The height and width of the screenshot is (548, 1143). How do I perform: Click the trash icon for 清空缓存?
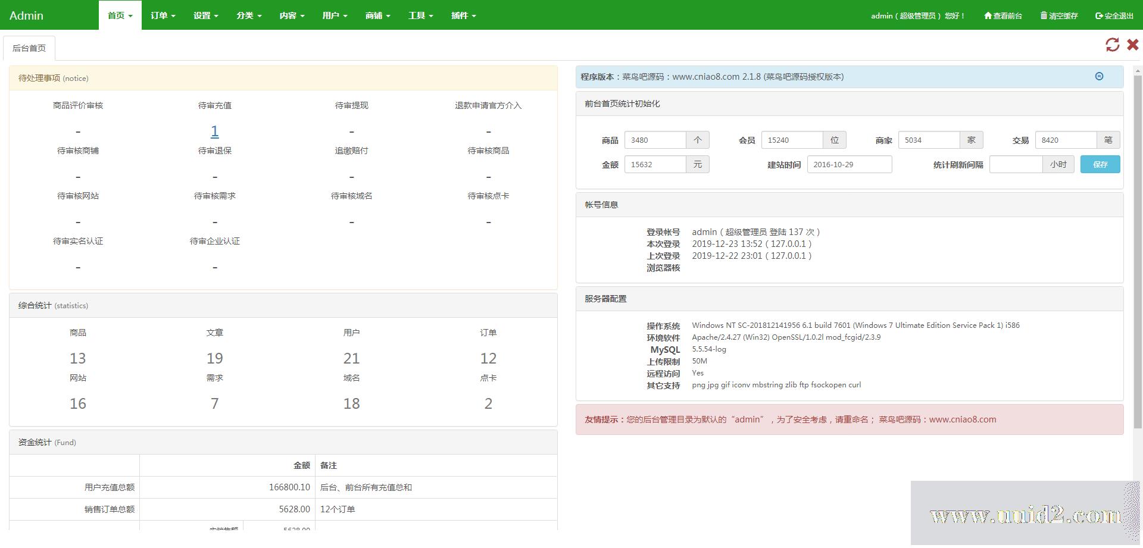click(x=1044, y=16)
